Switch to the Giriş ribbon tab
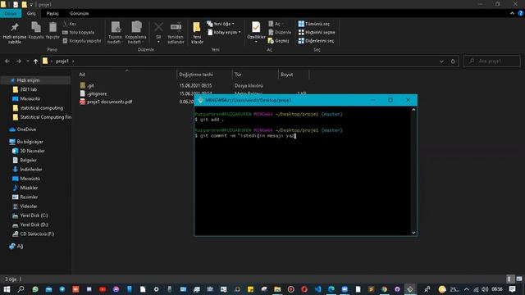The width and height of the screenshot is (525, 295). pyautogui.click(x=31, y=13)
